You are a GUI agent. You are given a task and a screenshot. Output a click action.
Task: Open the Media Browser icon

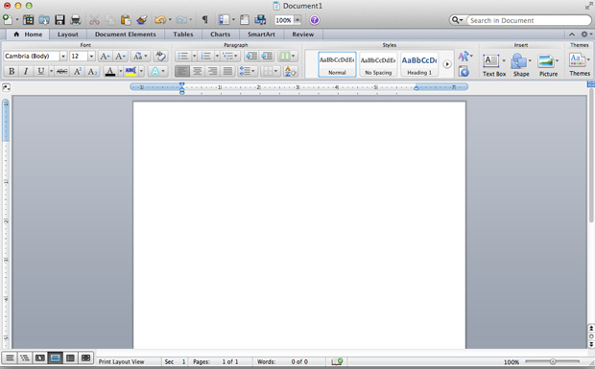click(x=260, y=20)
